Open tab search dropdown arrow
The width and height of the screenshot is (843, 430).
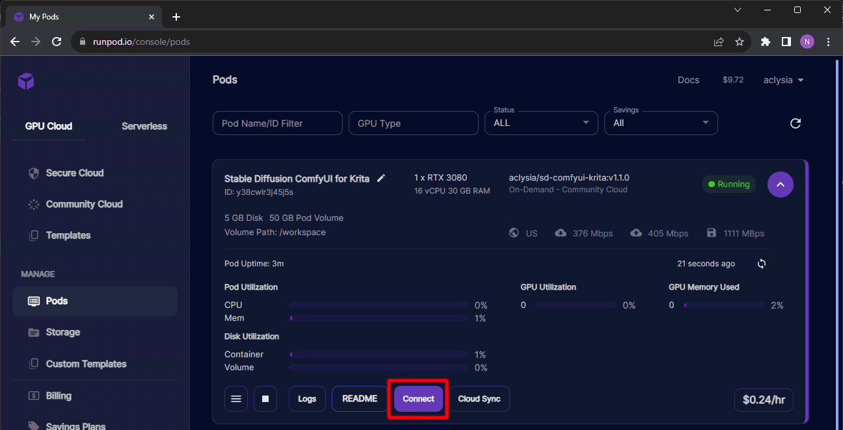738,10
